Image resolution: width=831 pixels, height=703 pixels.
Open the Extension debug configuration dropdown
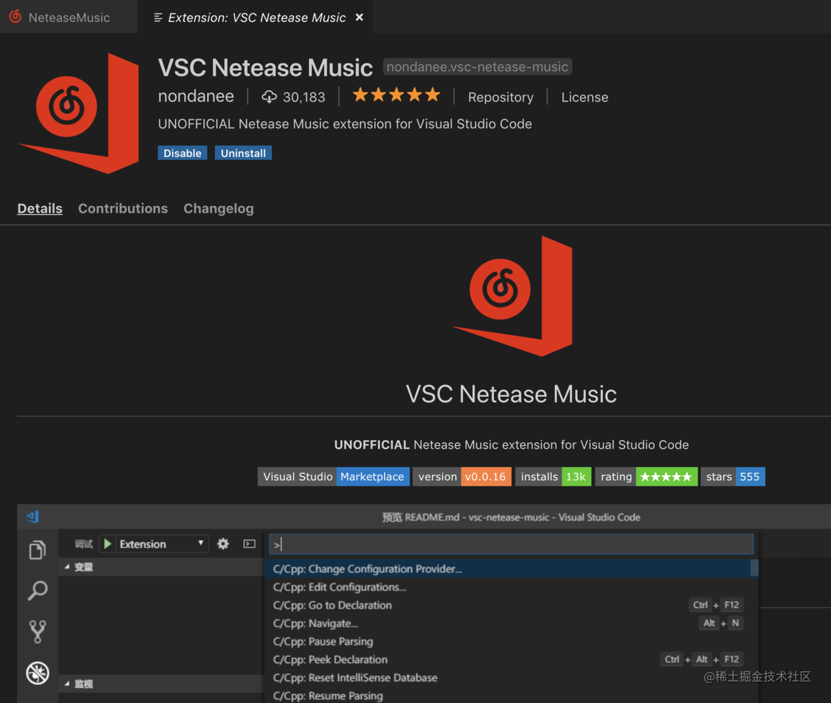click(162, 544)
